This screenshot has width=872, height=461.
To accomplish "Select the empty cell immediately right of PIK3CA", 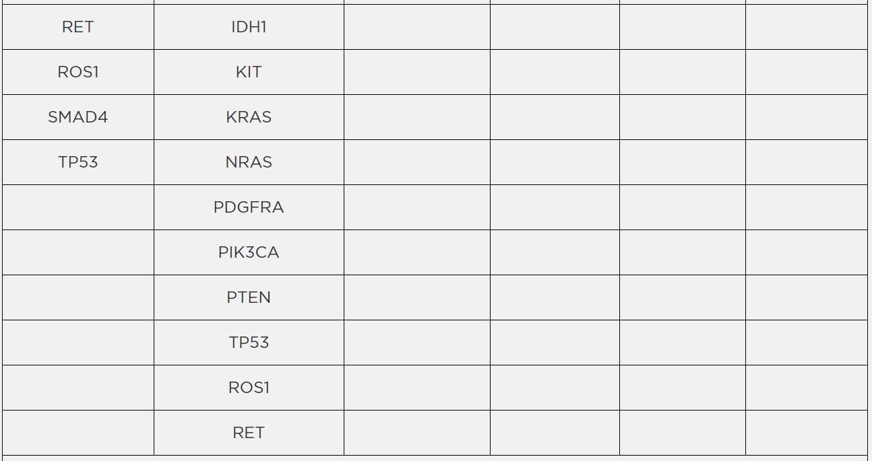I will coord(416,252).
